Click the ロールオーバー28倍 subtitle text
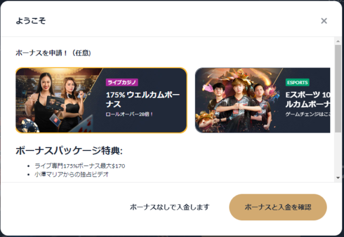Viewport: 344px width, 237px height. pyautogui.click(x=130, y=114)
